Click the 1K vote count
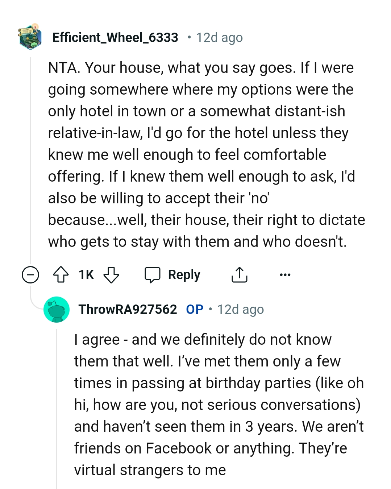 coord(86,275)
